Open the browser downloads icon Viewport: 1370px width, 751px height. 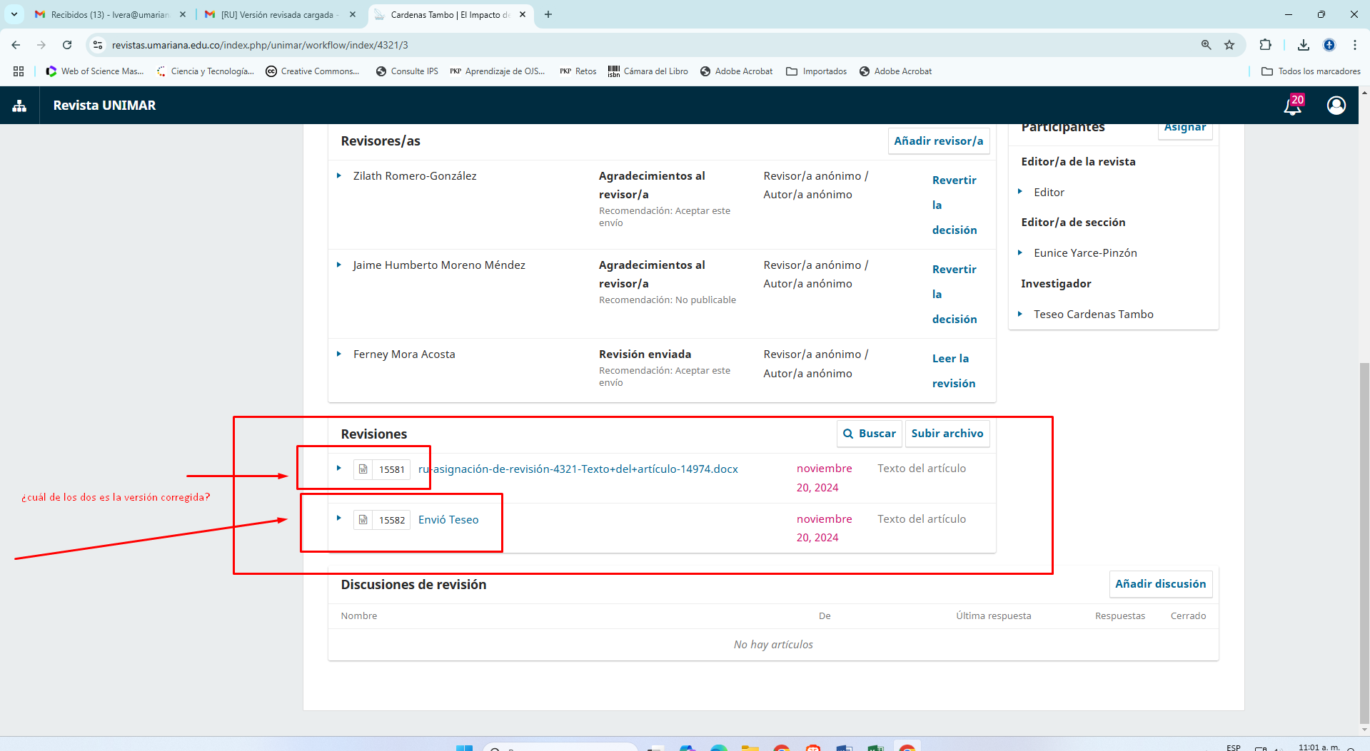click(x=1303, y=45)
